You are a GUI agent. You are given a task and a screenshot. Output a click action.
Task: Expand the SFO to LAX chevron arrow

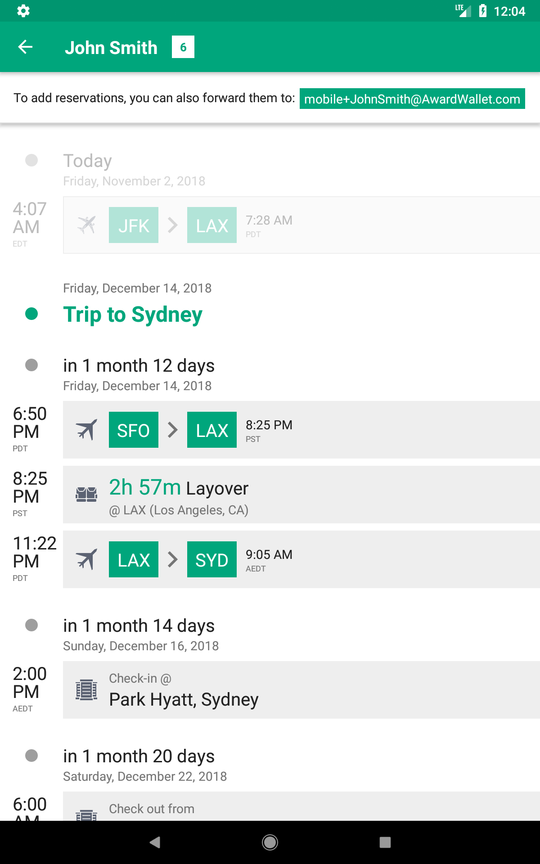click(x=173, y=430)
